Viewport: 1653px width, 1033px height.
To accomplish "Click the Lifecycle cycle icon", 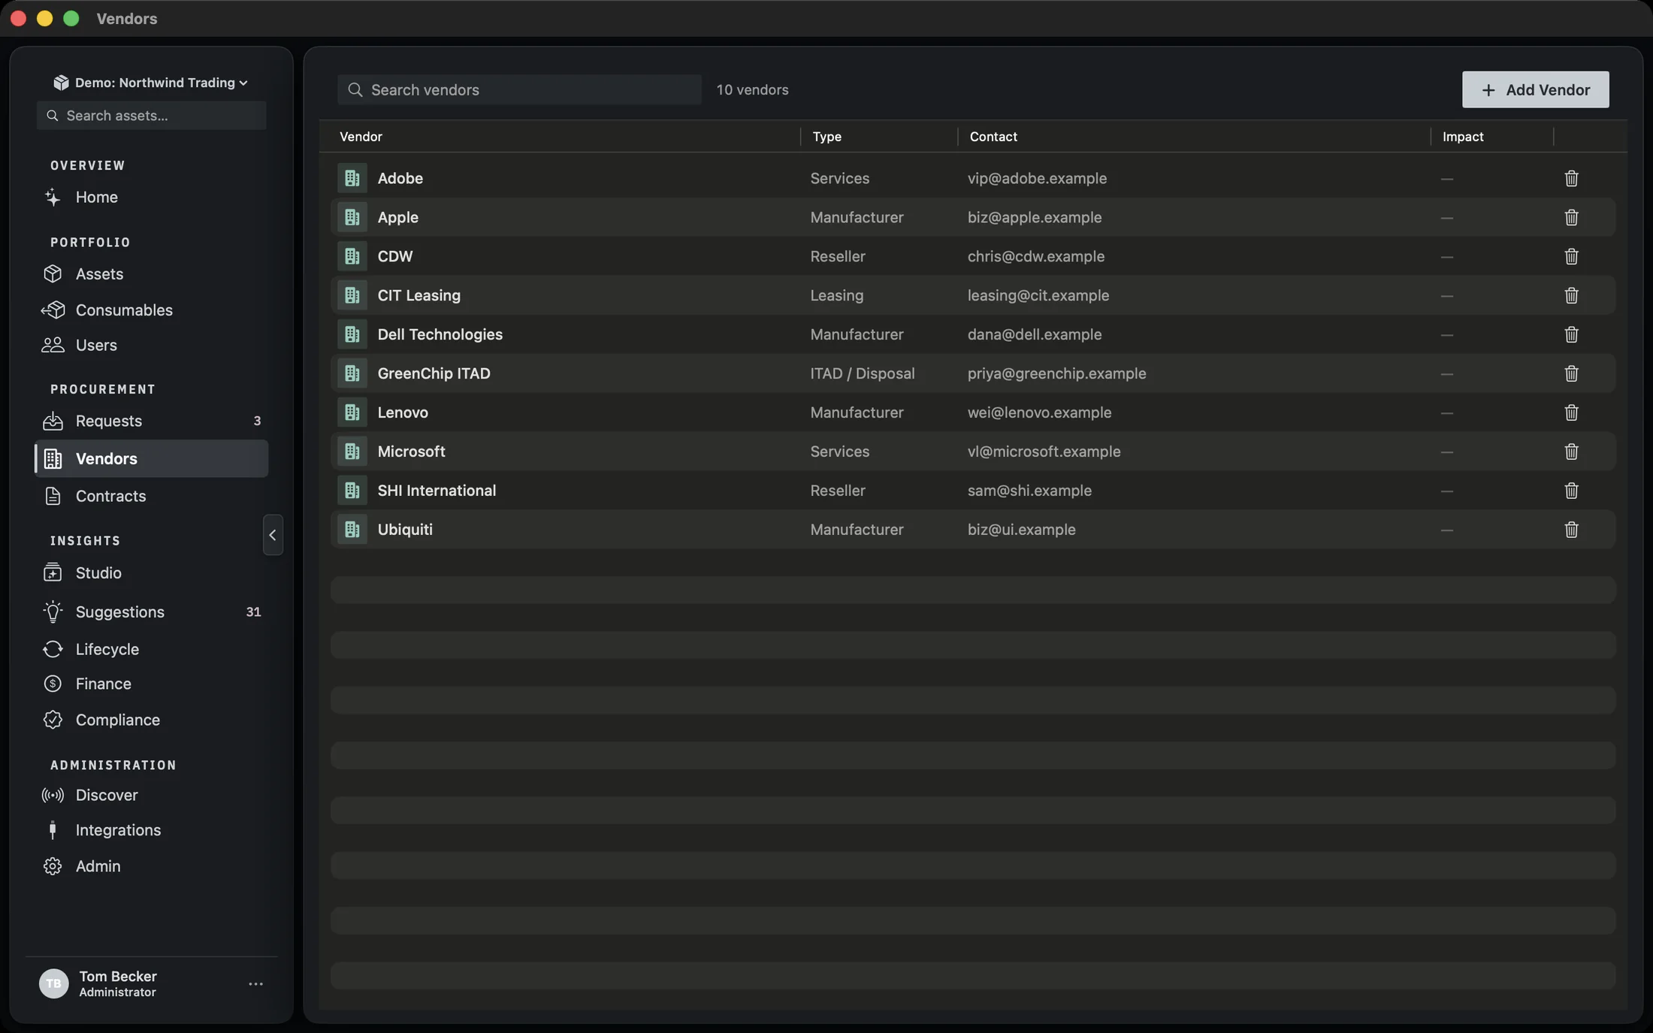I will [53, 650].
